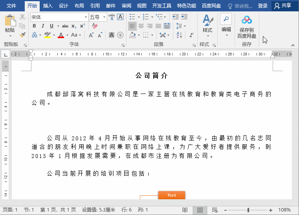Toggle Italic formatting
299x215 pixels.
(43, 26)
